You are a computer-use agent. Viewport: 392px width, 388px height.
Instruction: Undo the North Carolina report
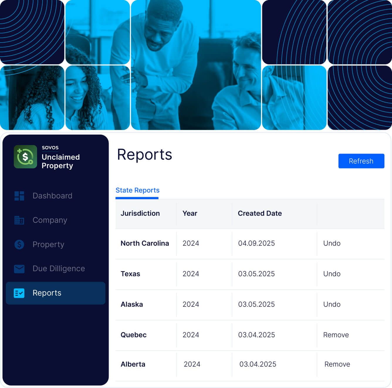pos(332,243)
